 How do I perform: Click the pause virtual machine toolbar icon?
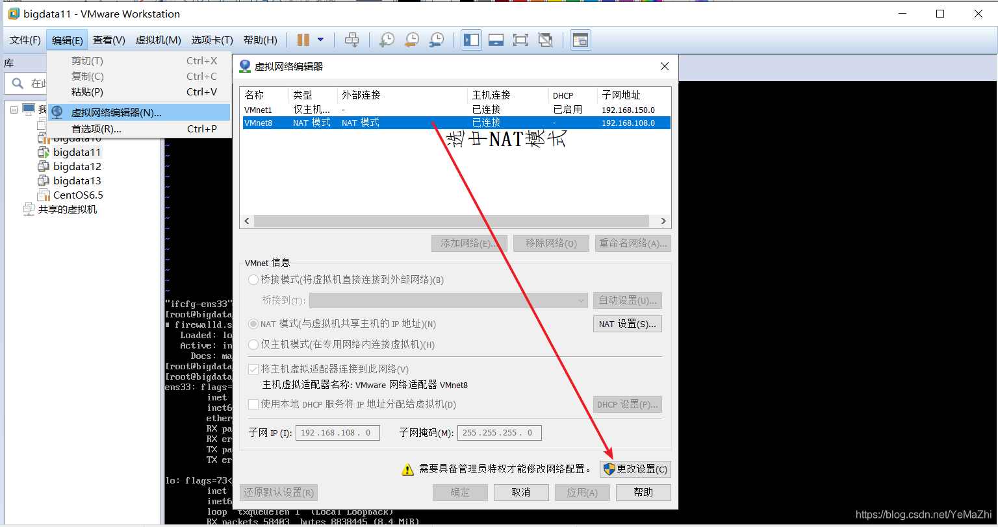coord(303,40)
